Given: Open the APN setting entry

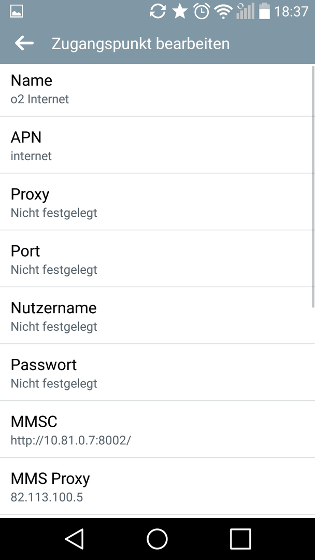Looking at the screenshot, I should pyautogui.click(x=156, y=145).
